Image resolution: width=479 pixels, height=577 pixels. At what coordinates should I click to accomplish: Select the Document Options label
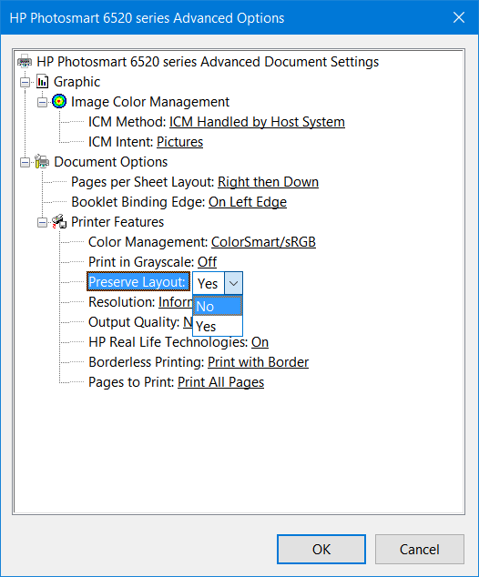point(110,162)
